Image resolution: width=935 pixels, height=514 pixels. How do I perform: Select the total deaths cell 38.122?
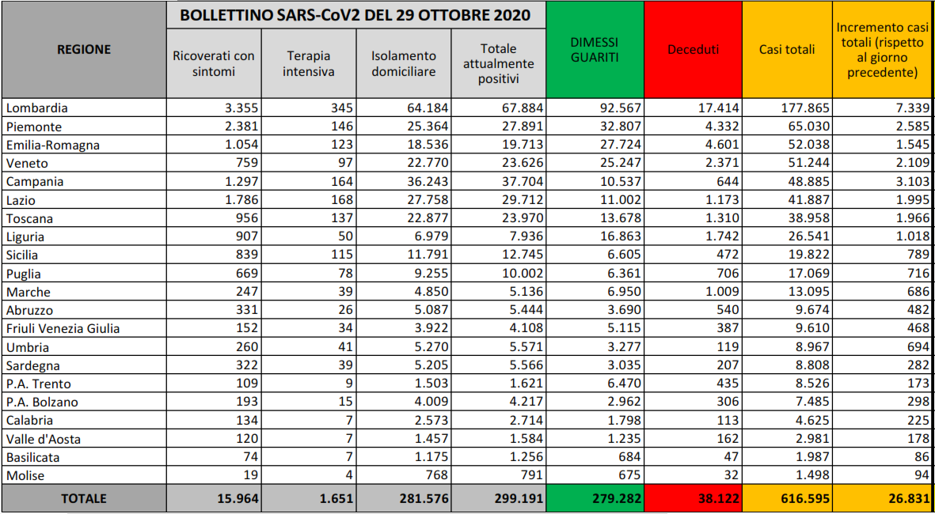693,499
